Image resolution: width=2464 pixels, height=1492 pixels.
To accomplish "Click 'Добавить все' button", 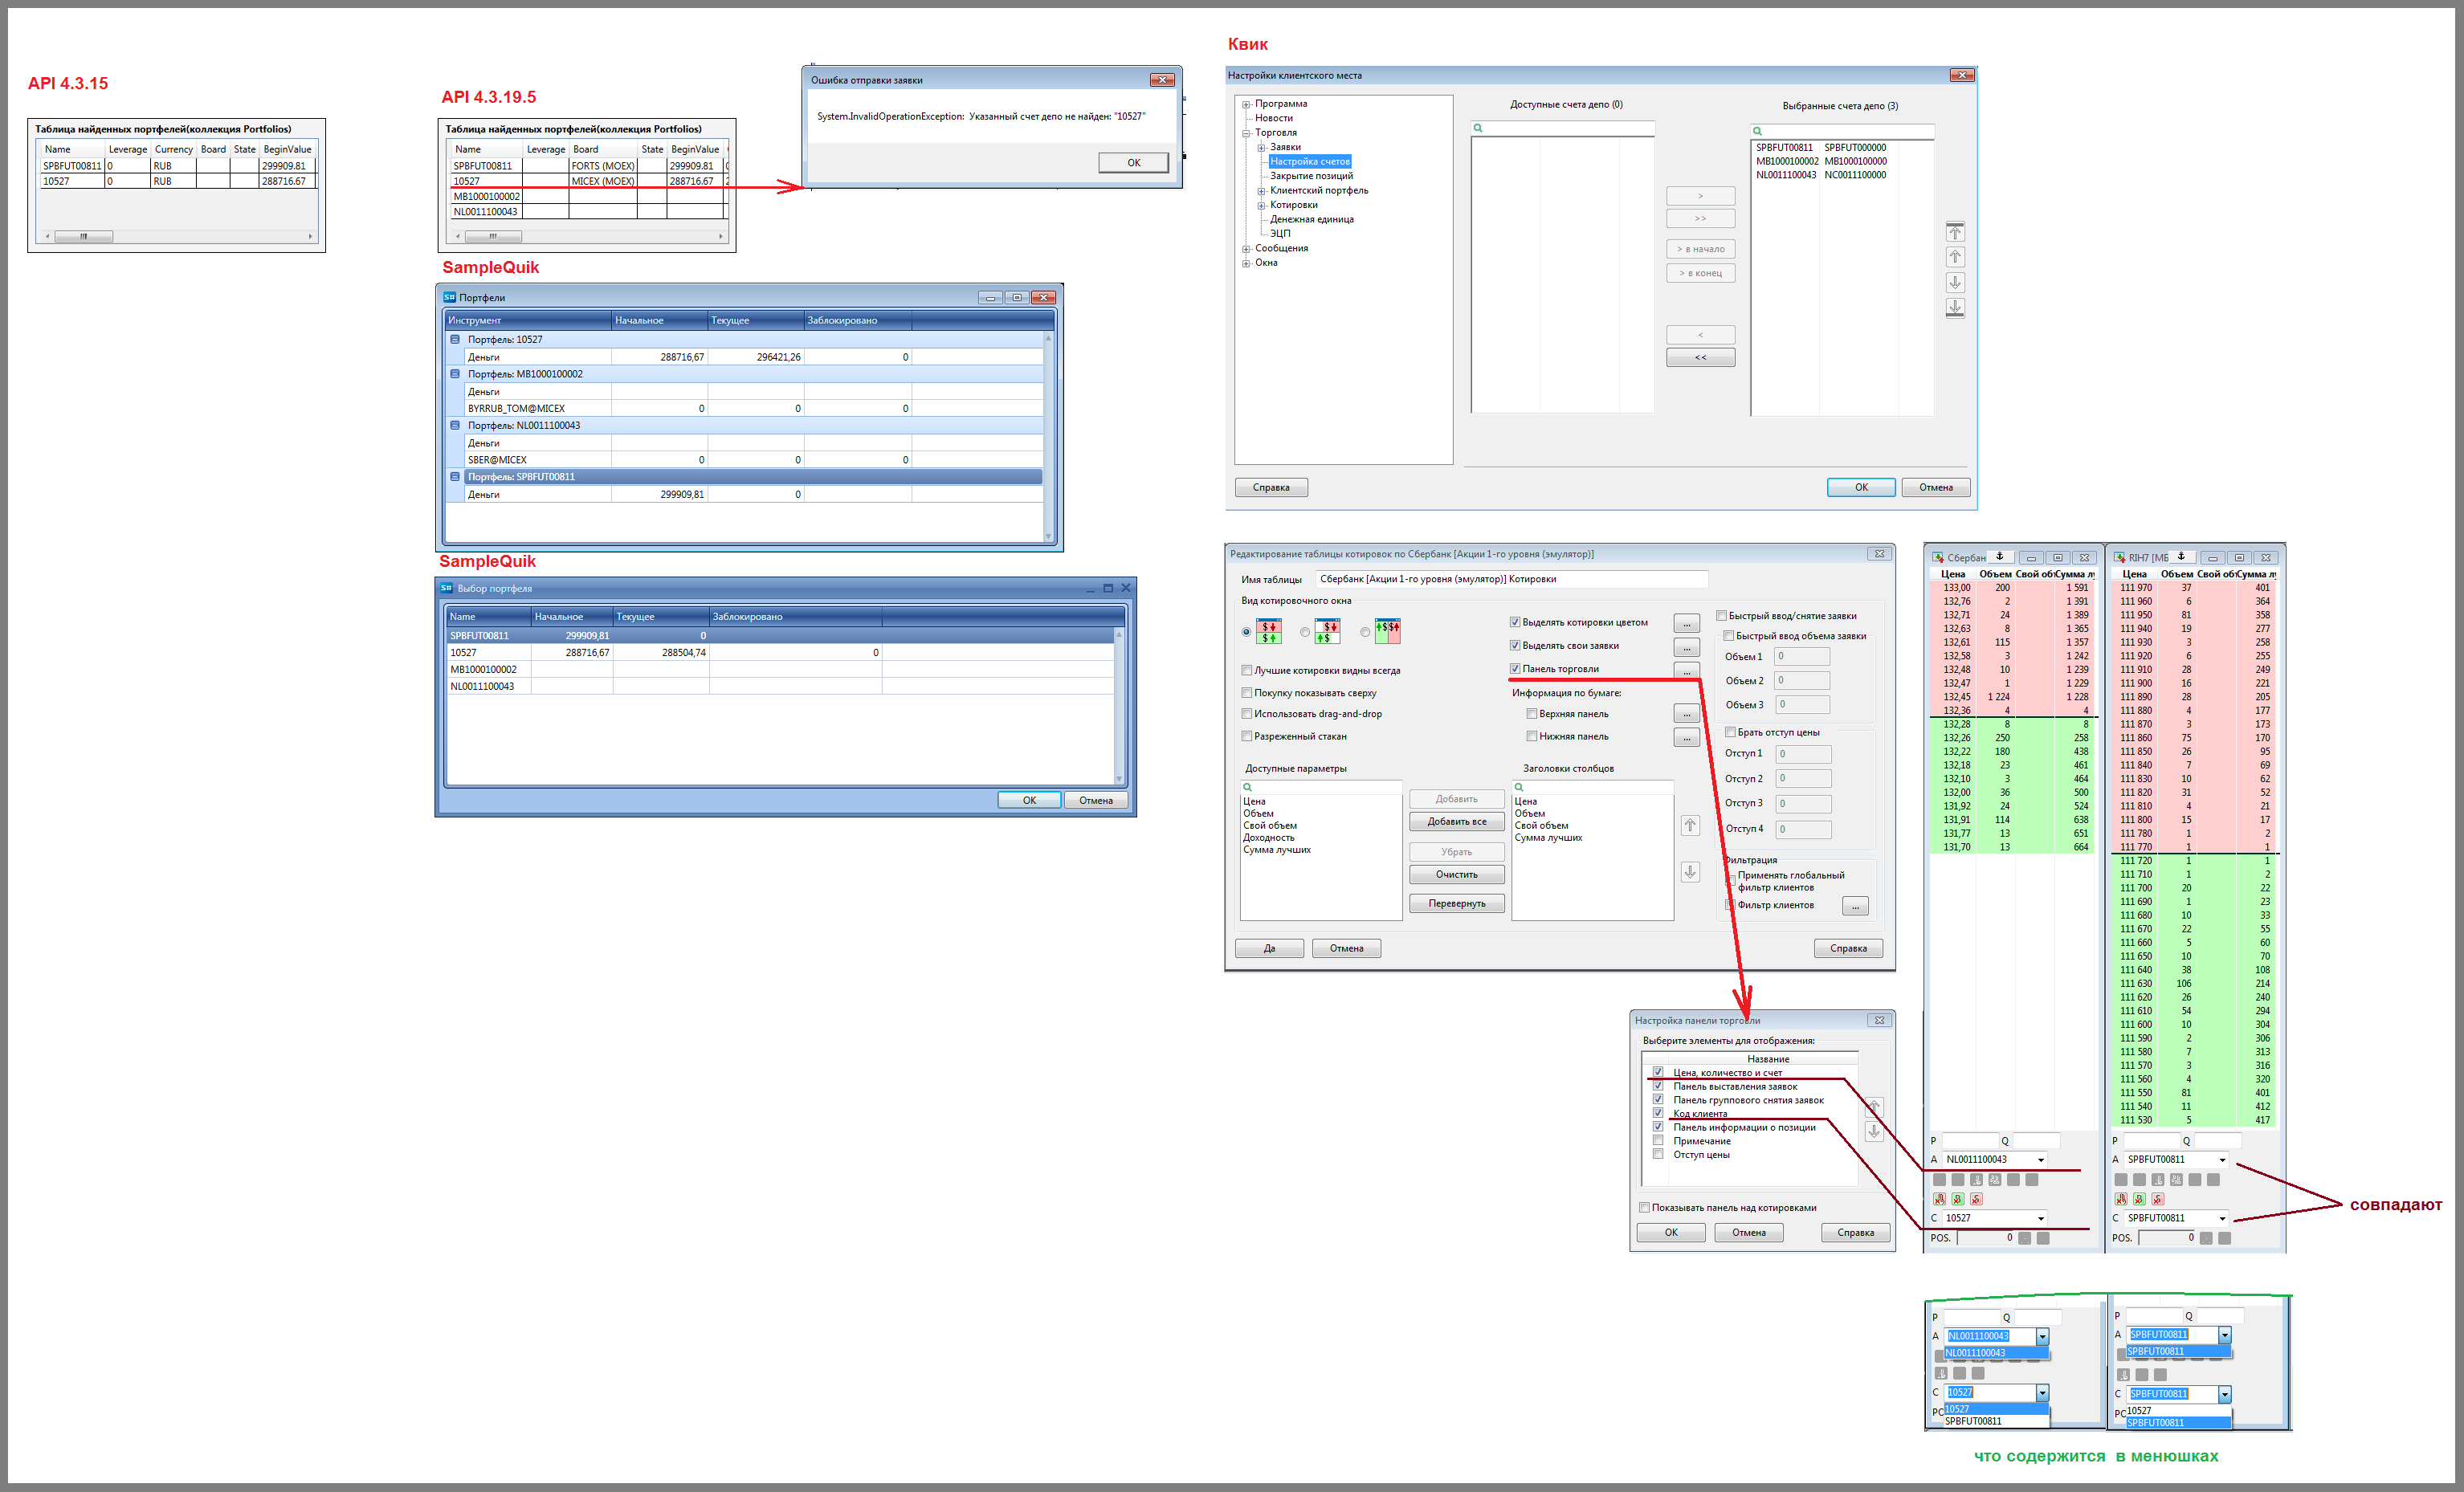I will [x=1456, y=822].
